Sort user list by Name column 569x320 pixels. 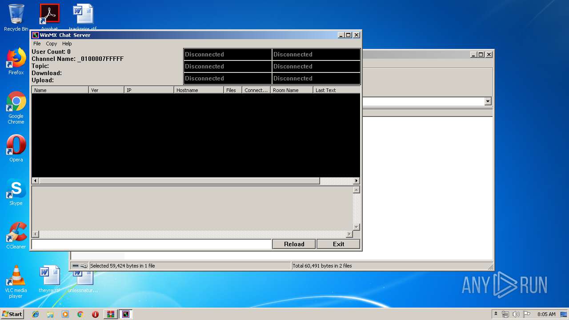pyautogui.click(x=60, y=90)
